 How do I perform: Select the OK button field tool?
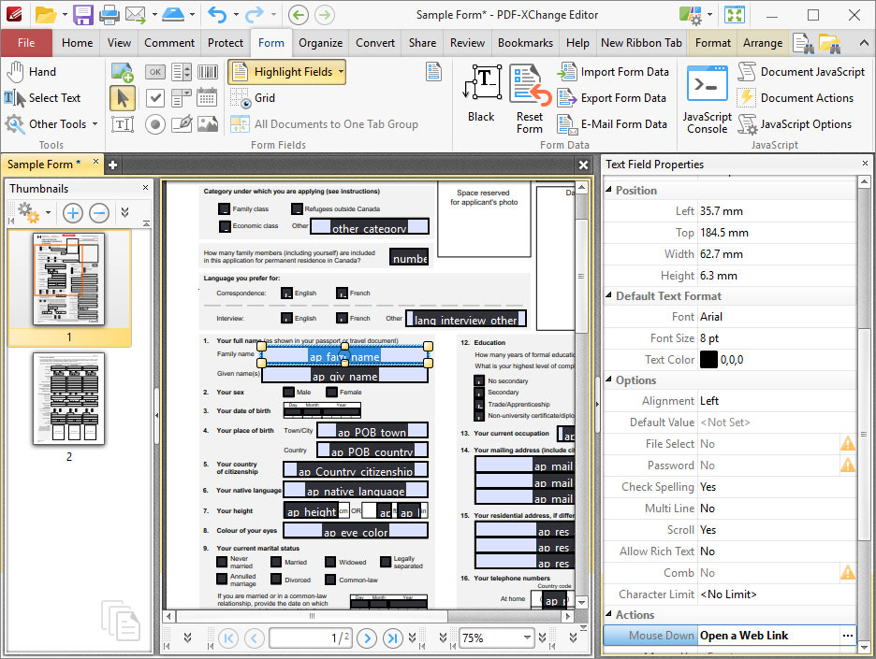click(x=155, y=72)
